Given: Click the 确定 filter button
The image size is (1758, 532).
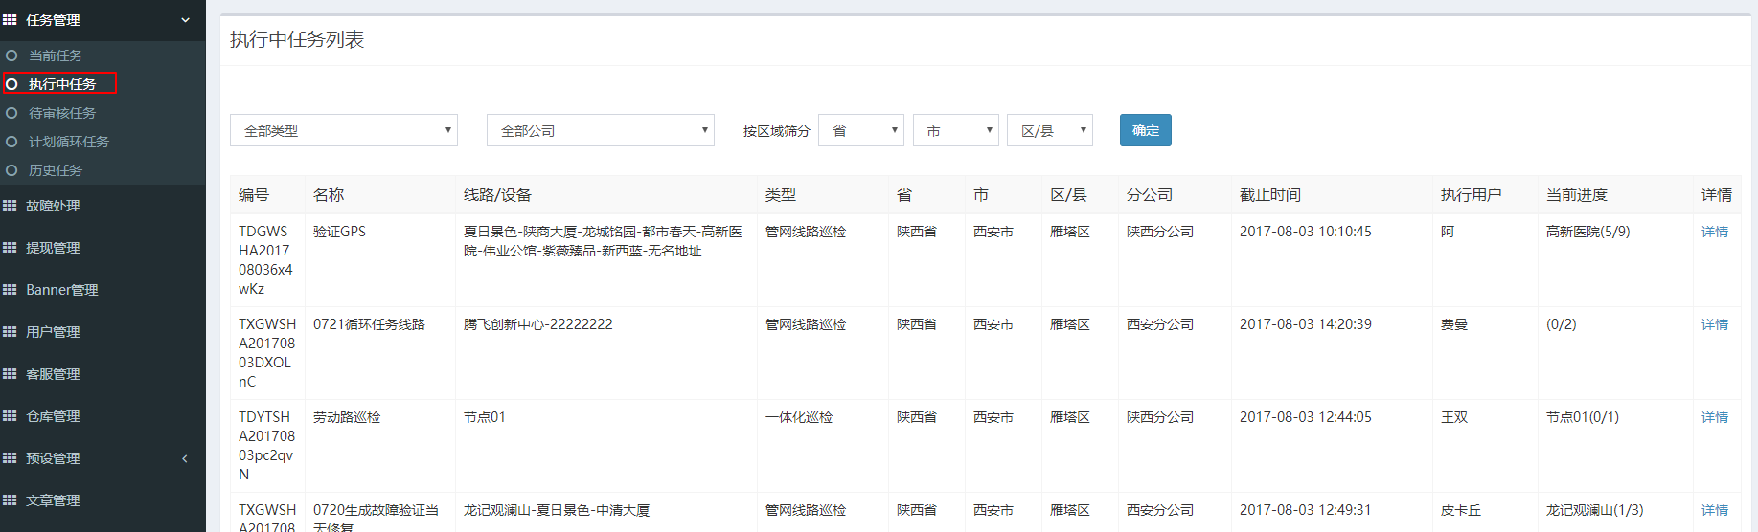Looking at the screenshot, I should 1146,130.
